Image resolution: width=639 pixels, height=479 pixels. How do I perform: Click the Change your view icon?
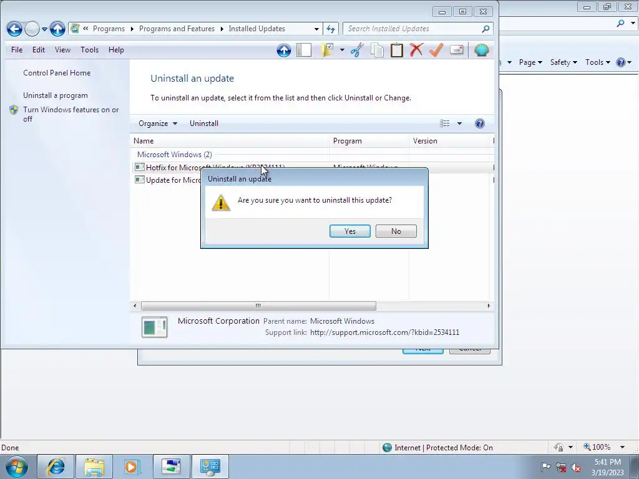point(444,123)
